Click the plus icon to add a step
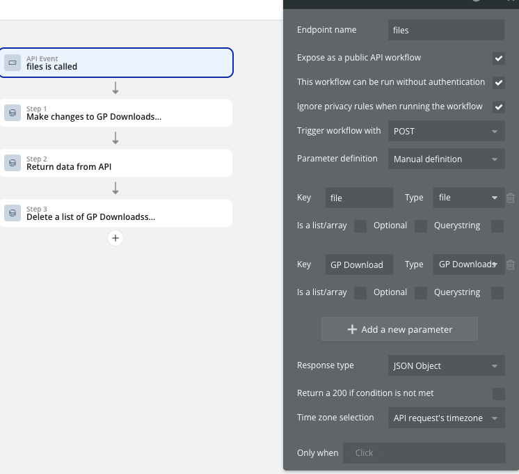519x474 pixels. point(115,238)
